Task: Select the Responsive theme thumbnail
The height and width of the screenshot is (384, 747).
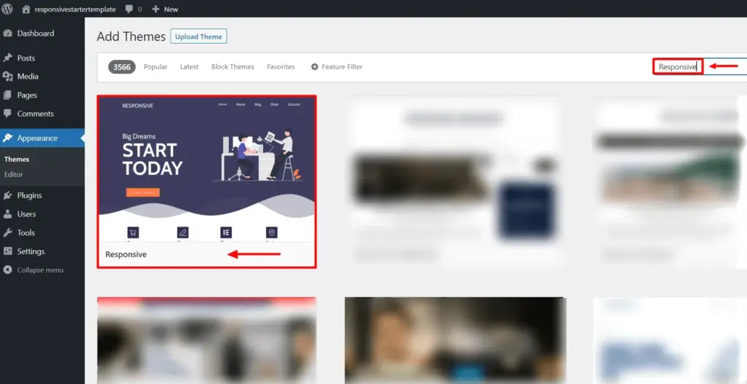Action: pos(206,168)
